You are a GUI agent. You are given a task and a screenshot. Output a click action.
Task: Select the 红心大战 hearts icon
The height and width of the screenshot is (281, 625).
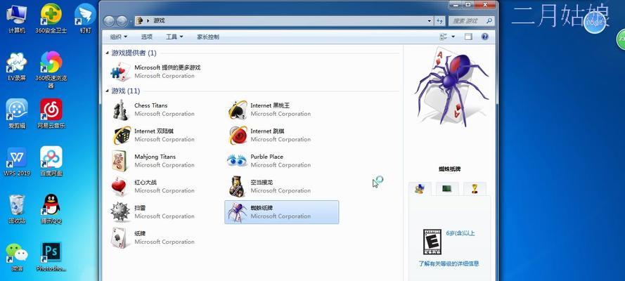120,187
